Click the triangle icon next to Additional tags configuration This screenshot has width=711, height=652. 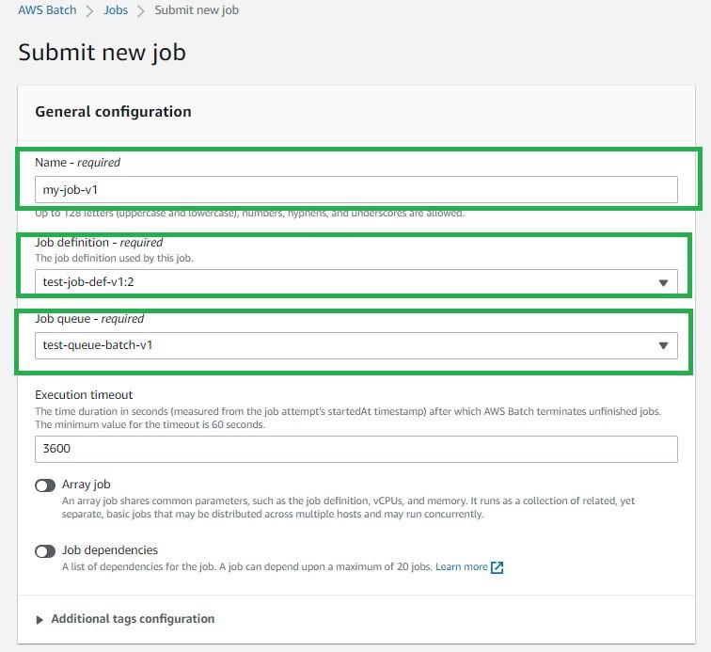pyautogui.click(x=39, y=620)
